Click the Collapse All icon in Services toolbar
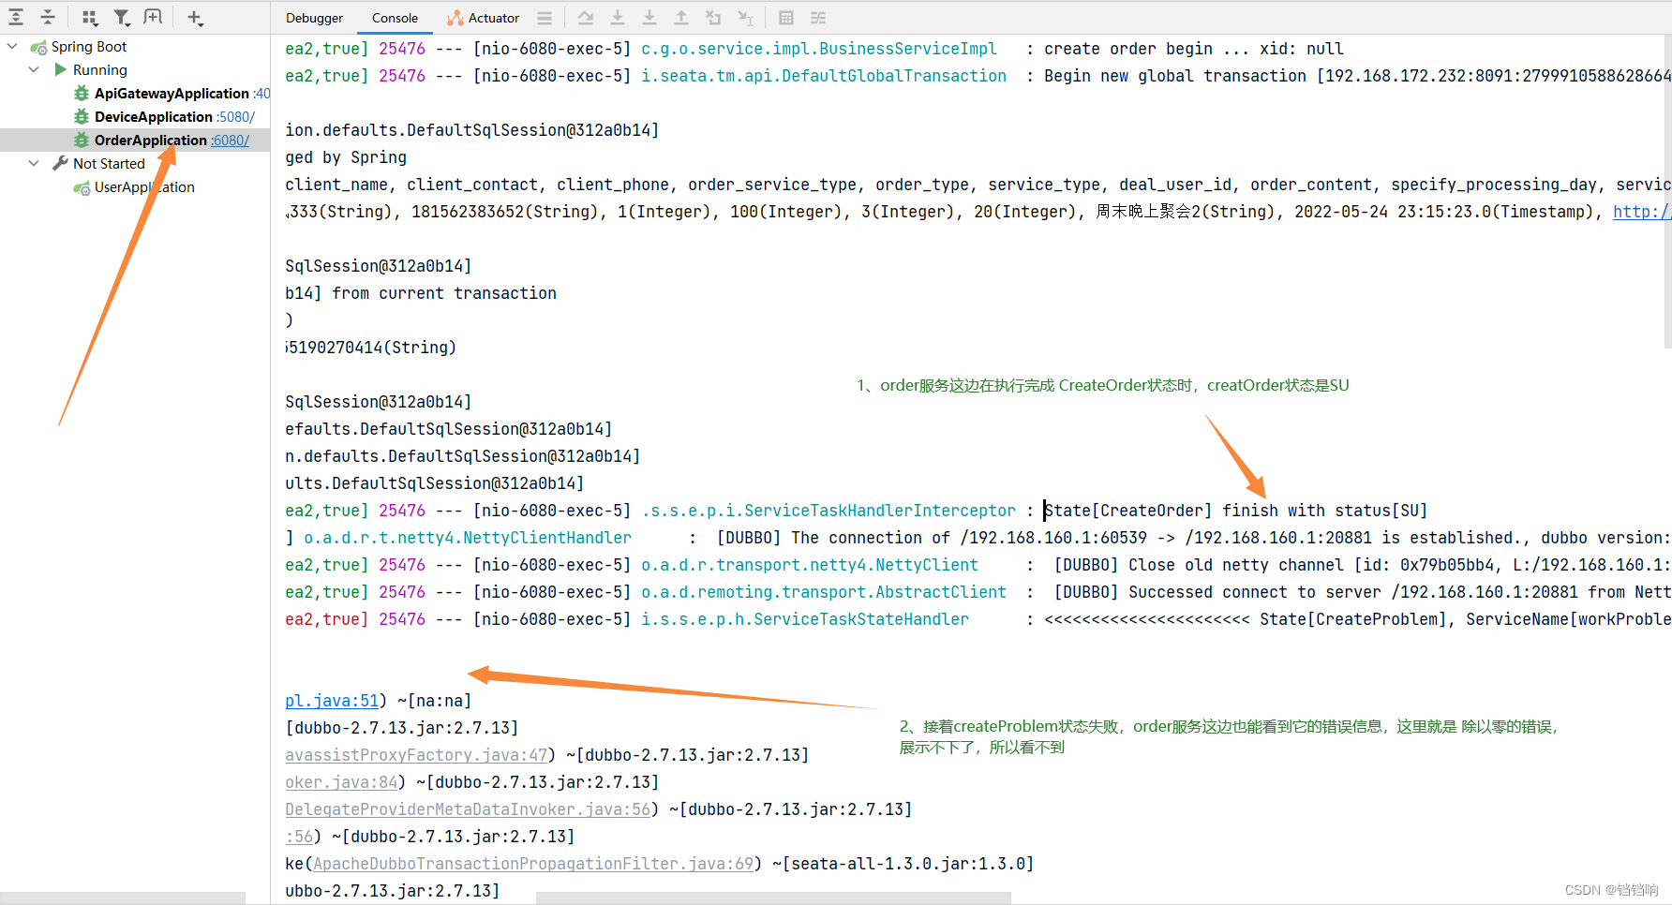 point(48,17)
